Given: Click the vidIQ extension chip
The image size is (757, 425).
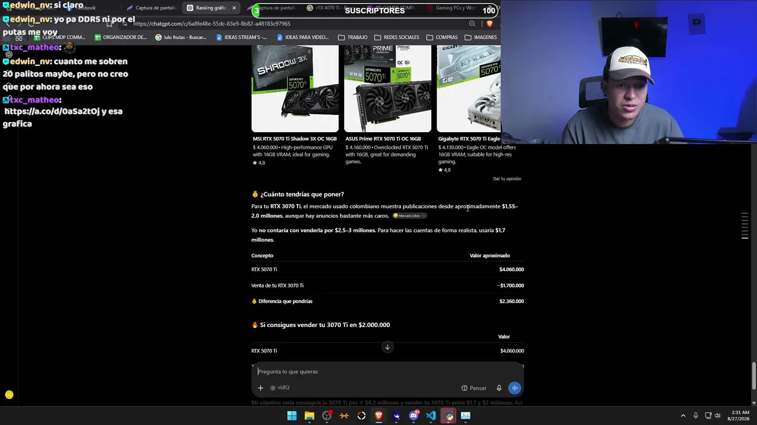Looking at the screenshot, I should point(280,388).
